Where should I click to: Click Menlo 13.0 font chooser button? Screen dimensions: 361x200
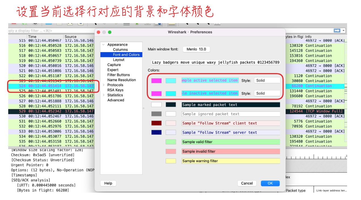pos(196,49)
